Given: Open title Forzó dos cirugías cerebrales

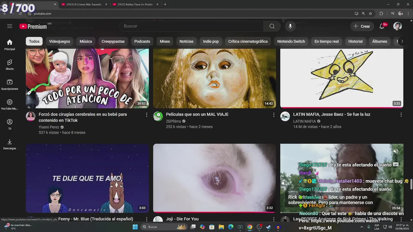Looking at the screenshot, I should point(83,117).
